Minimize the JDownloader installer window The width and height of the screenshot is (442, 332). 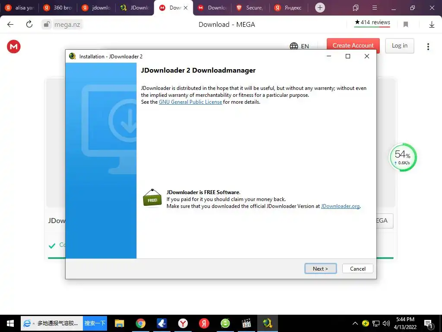(328, 56)
